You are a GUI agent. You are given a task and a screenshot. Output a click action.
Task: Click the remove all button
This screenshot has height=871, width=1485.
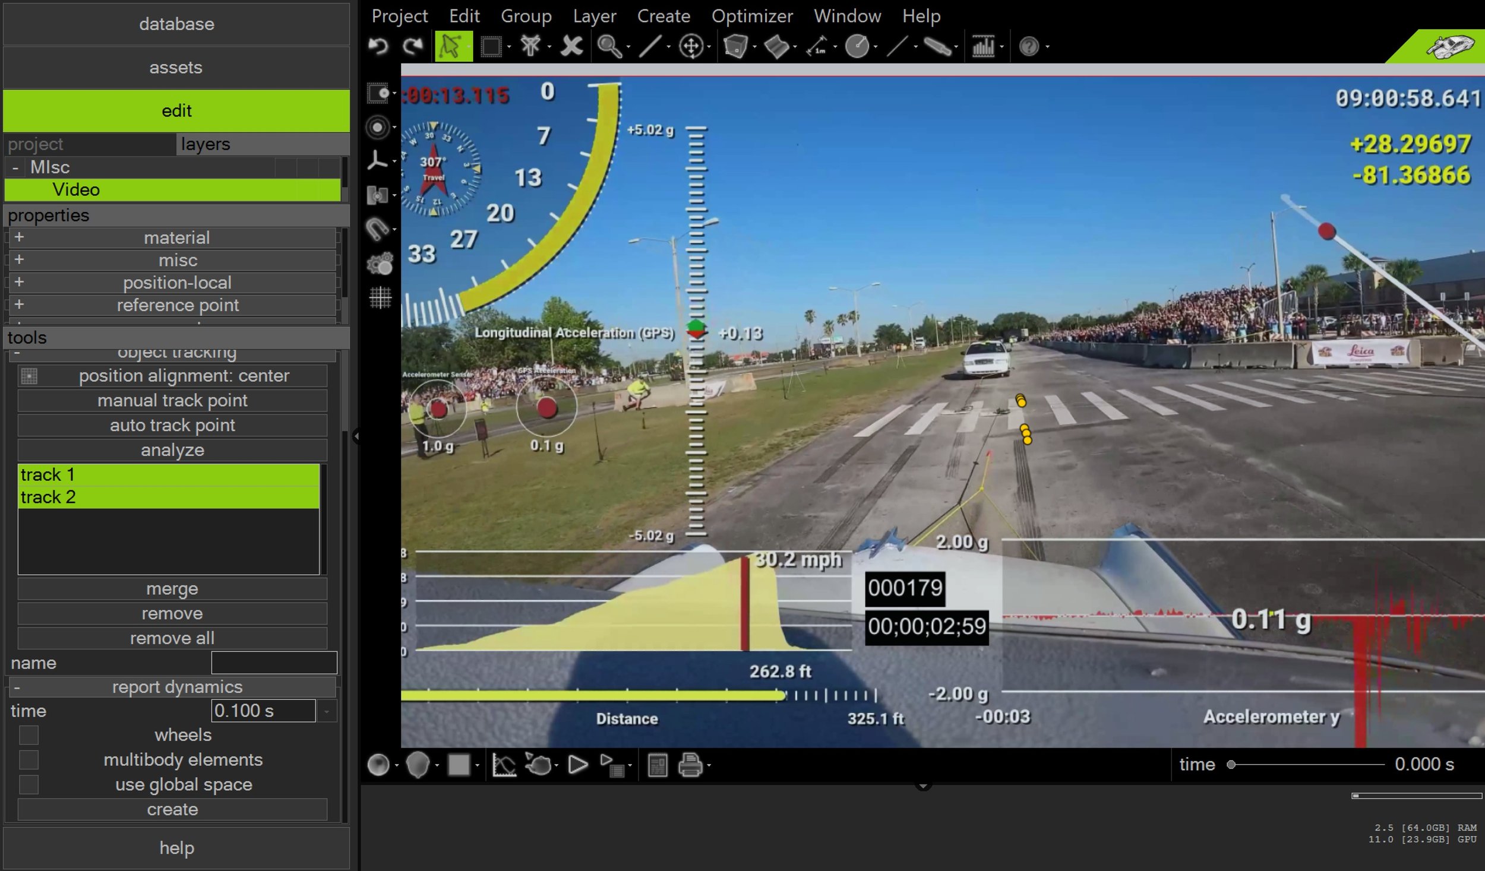(172, 638)
